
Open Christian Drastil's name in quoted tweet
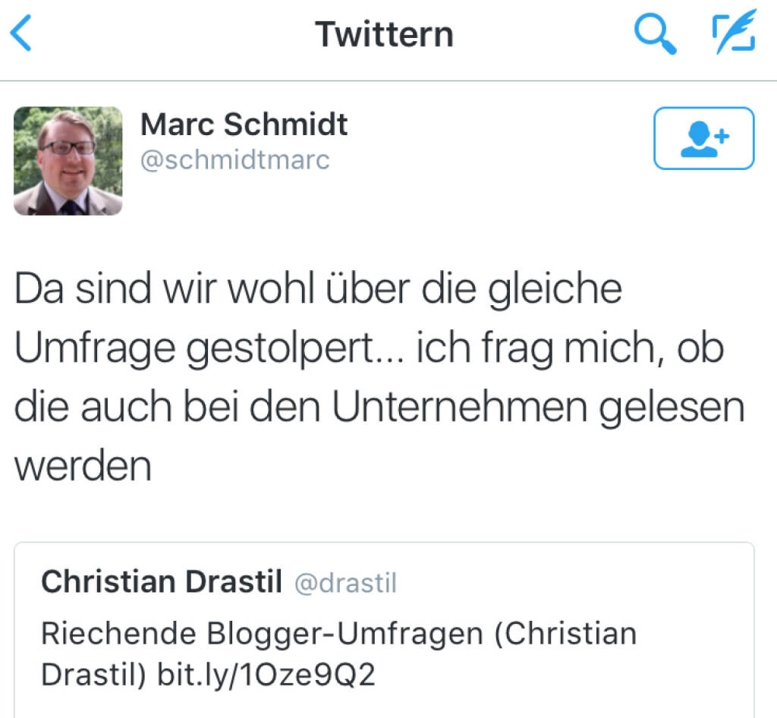[x=162, y=582]
